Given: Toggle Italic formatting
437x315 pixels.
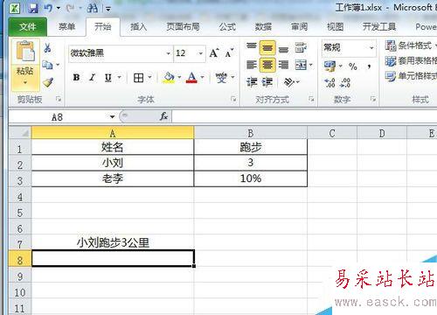Looking at the screenshot, I should coord(93,78).
